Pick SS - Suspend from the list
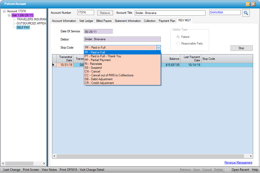 [x=93, y=68]
